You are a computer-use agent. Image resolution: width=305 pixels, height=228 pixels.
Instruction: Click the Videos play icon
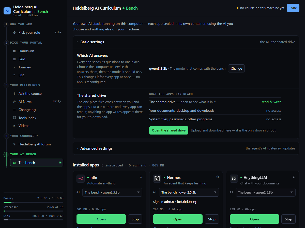(14, 126)
